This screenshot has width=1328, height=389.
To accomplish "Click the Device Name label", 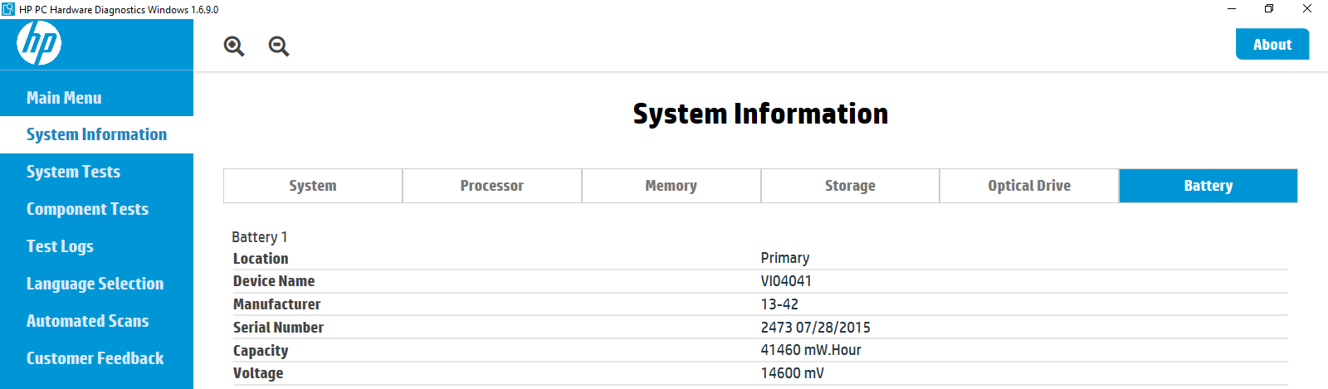I will 274,281.
